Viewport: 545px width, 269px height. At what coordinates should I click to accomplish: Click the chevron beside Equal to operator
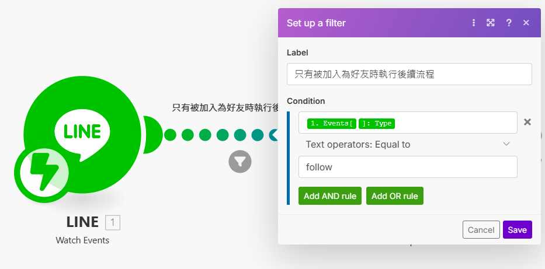click(x=506, y=144)
